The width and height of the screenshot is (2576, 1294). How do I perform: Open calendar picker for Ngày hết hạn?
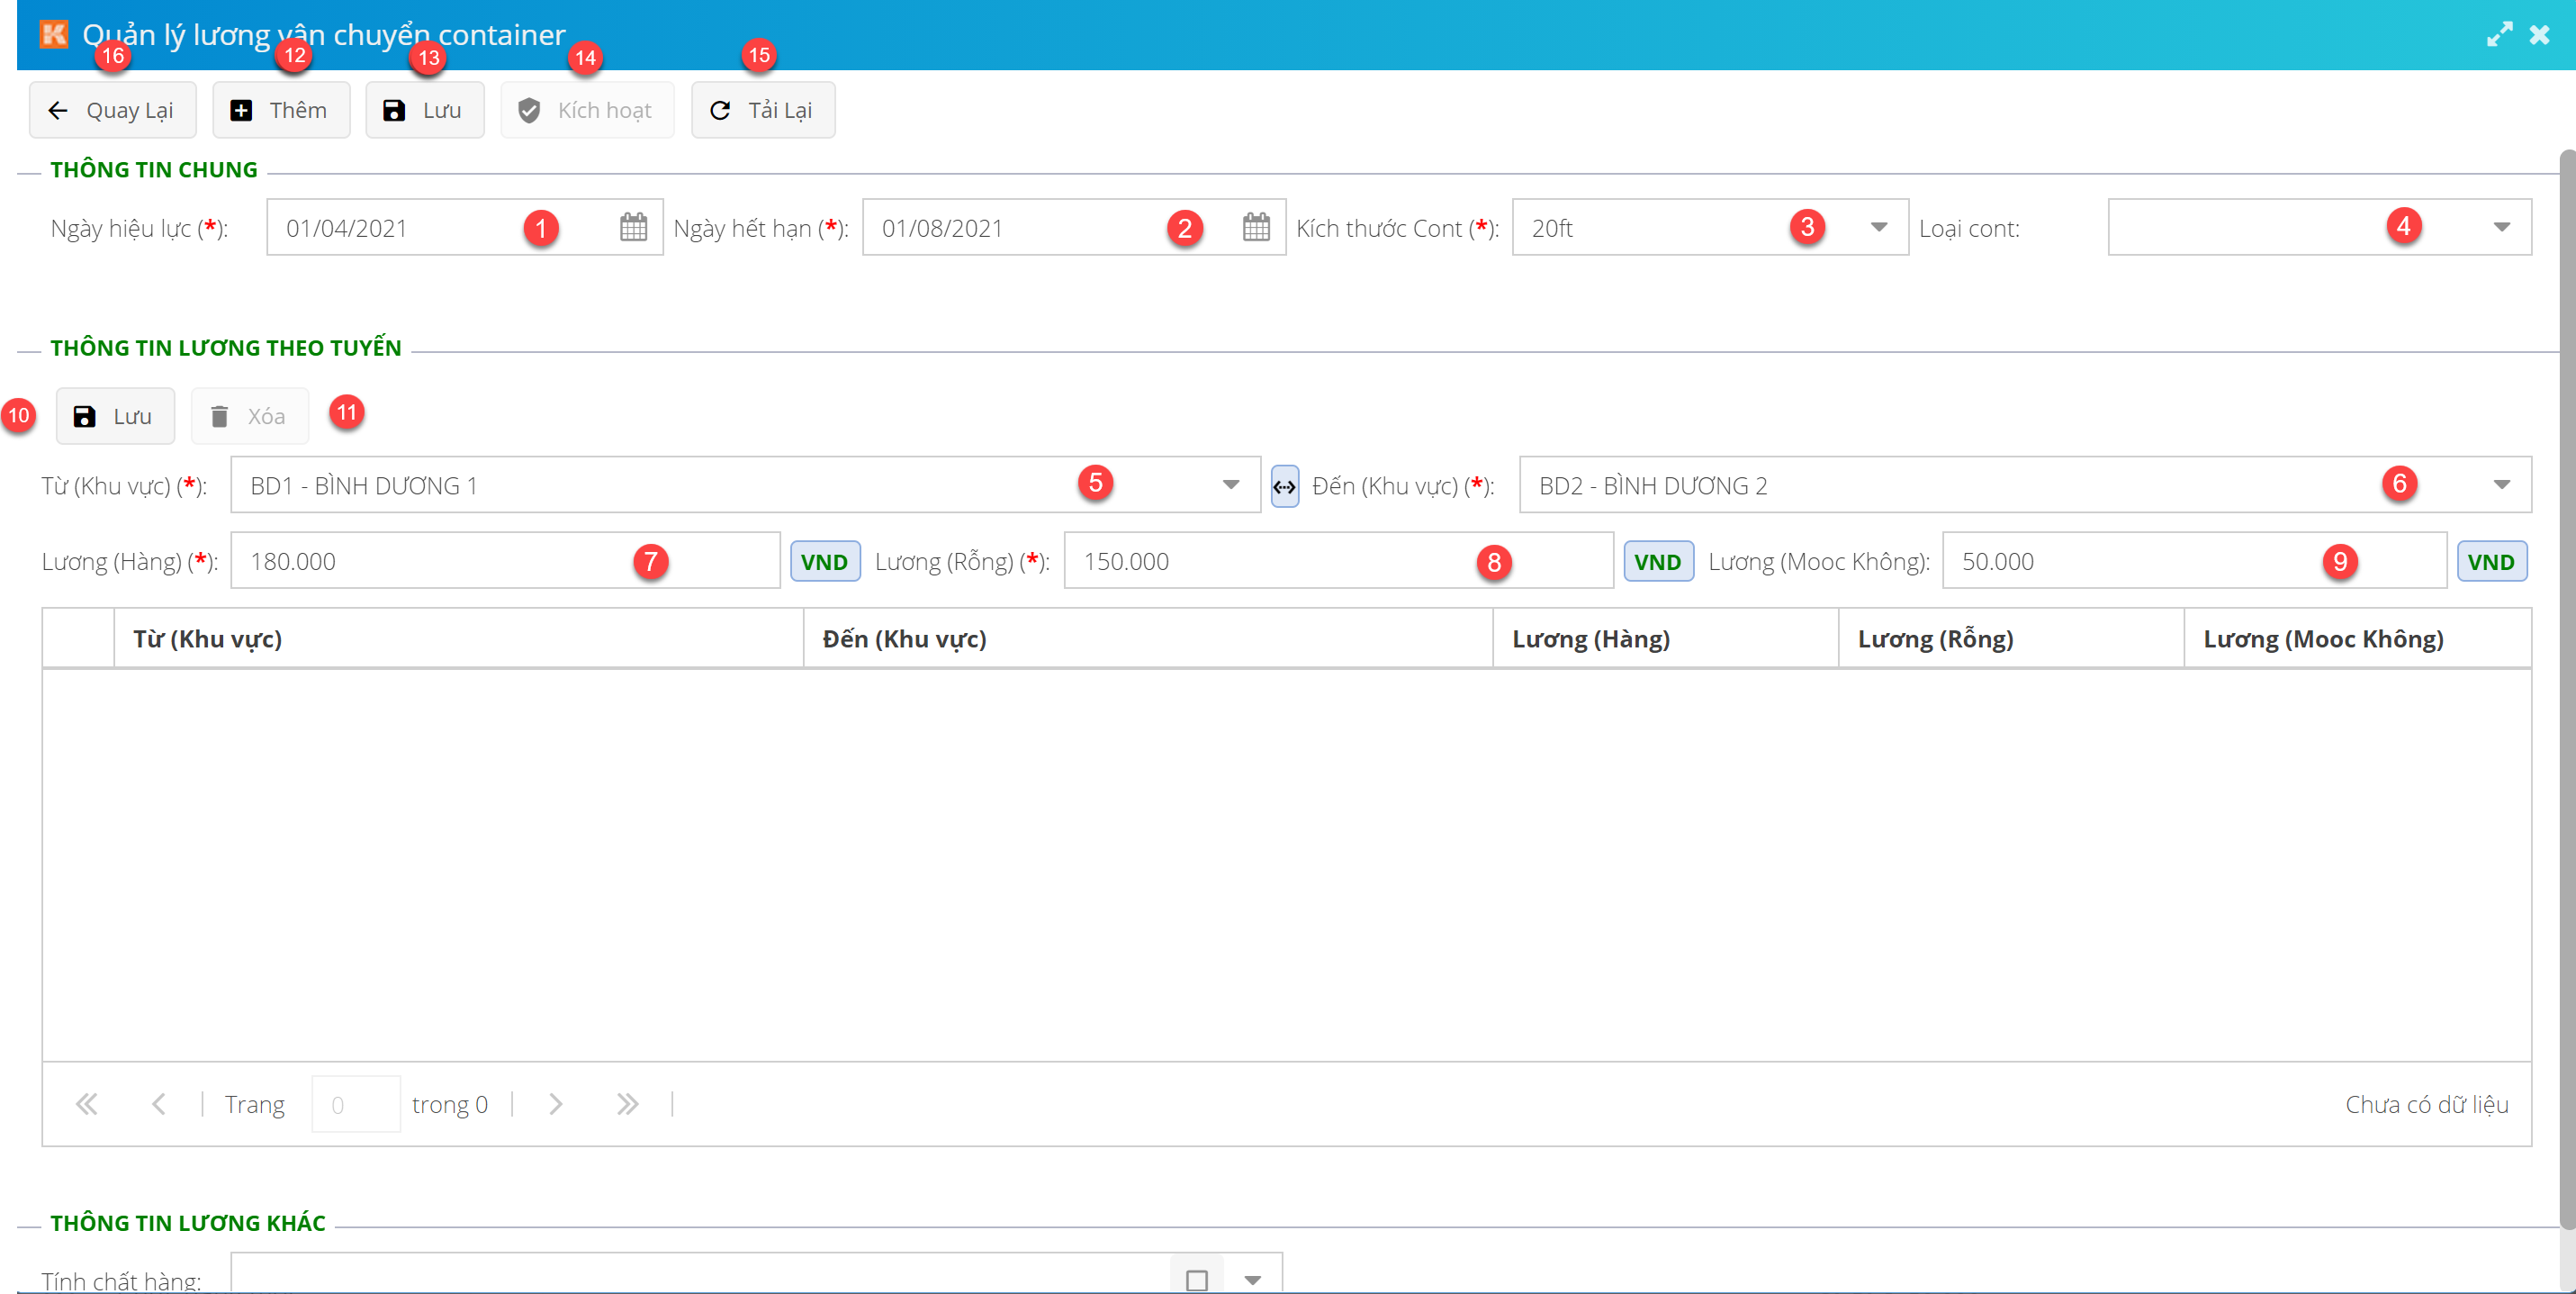coord(1256,227)
